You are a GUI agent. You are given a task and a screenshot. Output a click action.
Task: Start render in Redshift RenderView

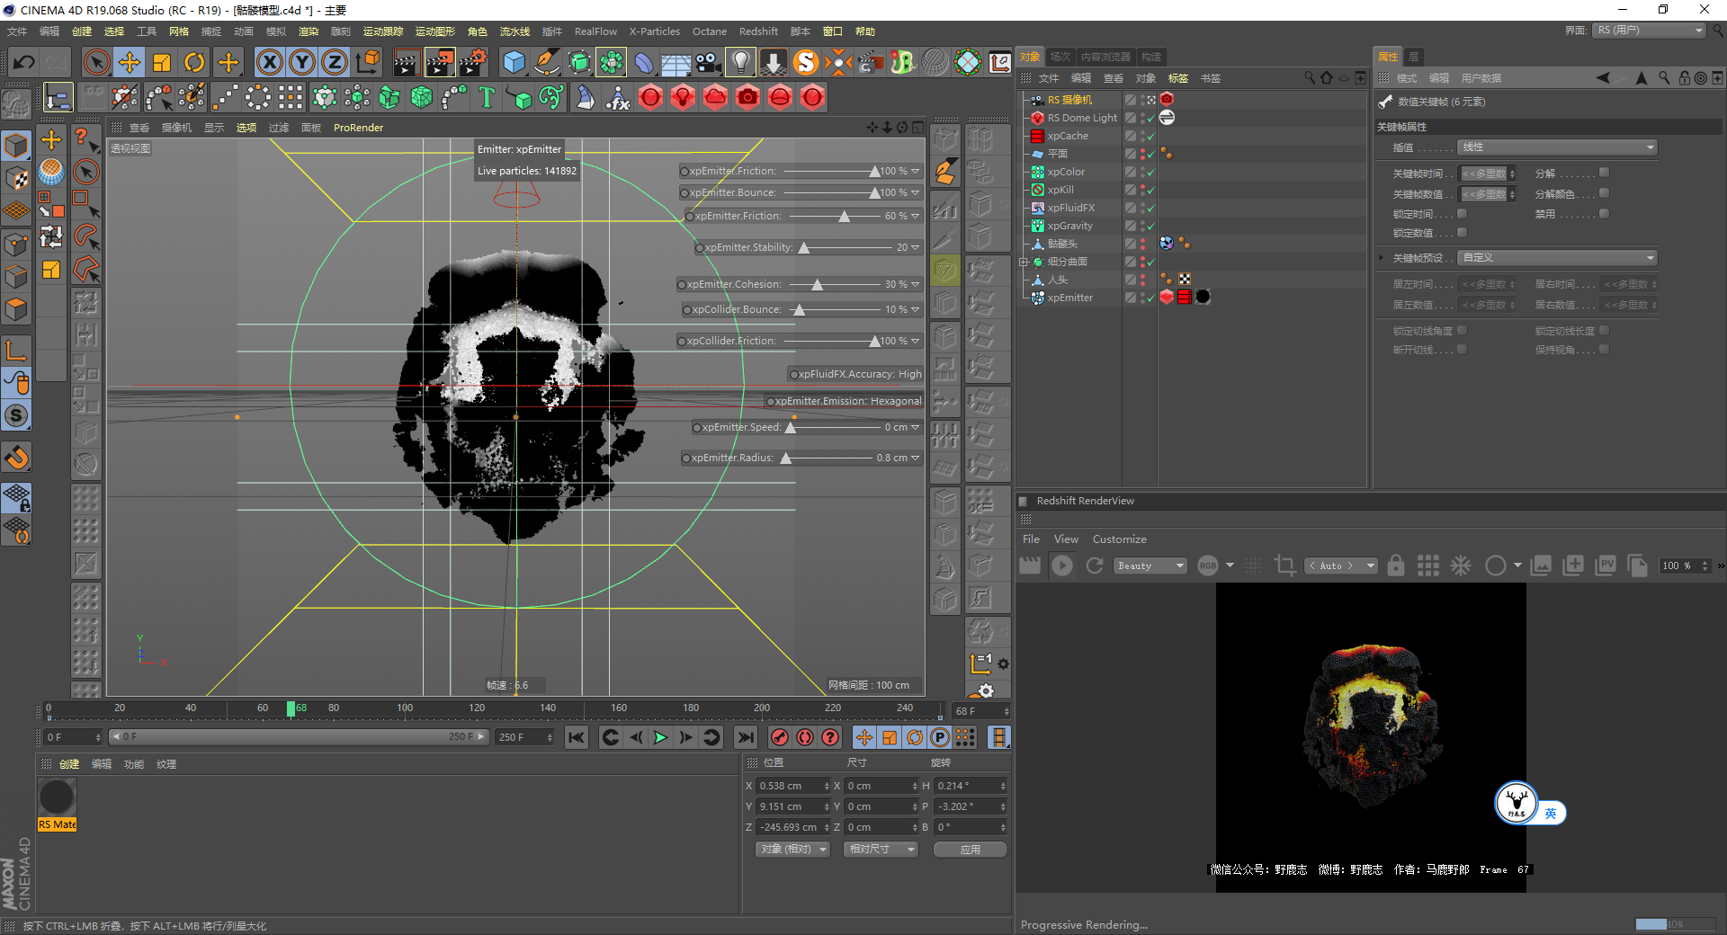[x=1062, y=565]
